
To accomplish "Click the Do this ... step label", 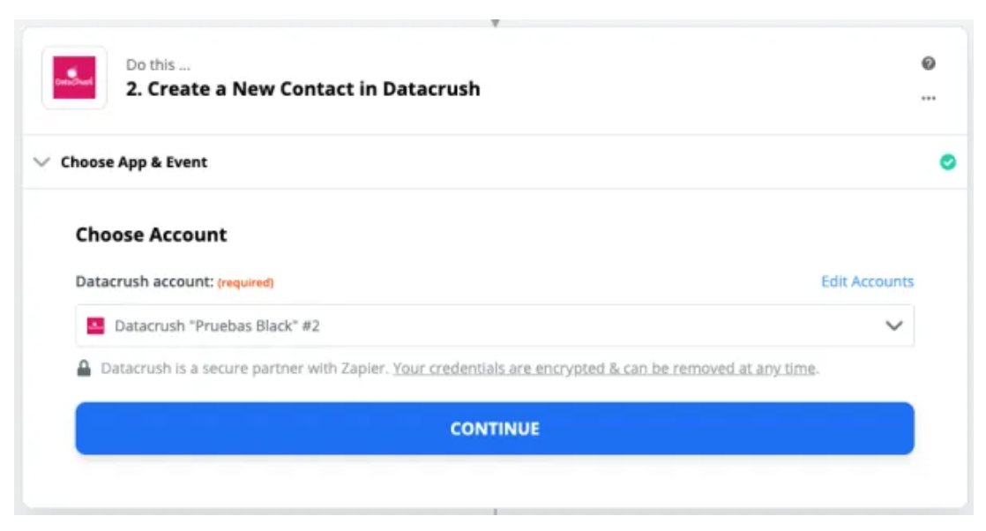I will tap(158, 64).
